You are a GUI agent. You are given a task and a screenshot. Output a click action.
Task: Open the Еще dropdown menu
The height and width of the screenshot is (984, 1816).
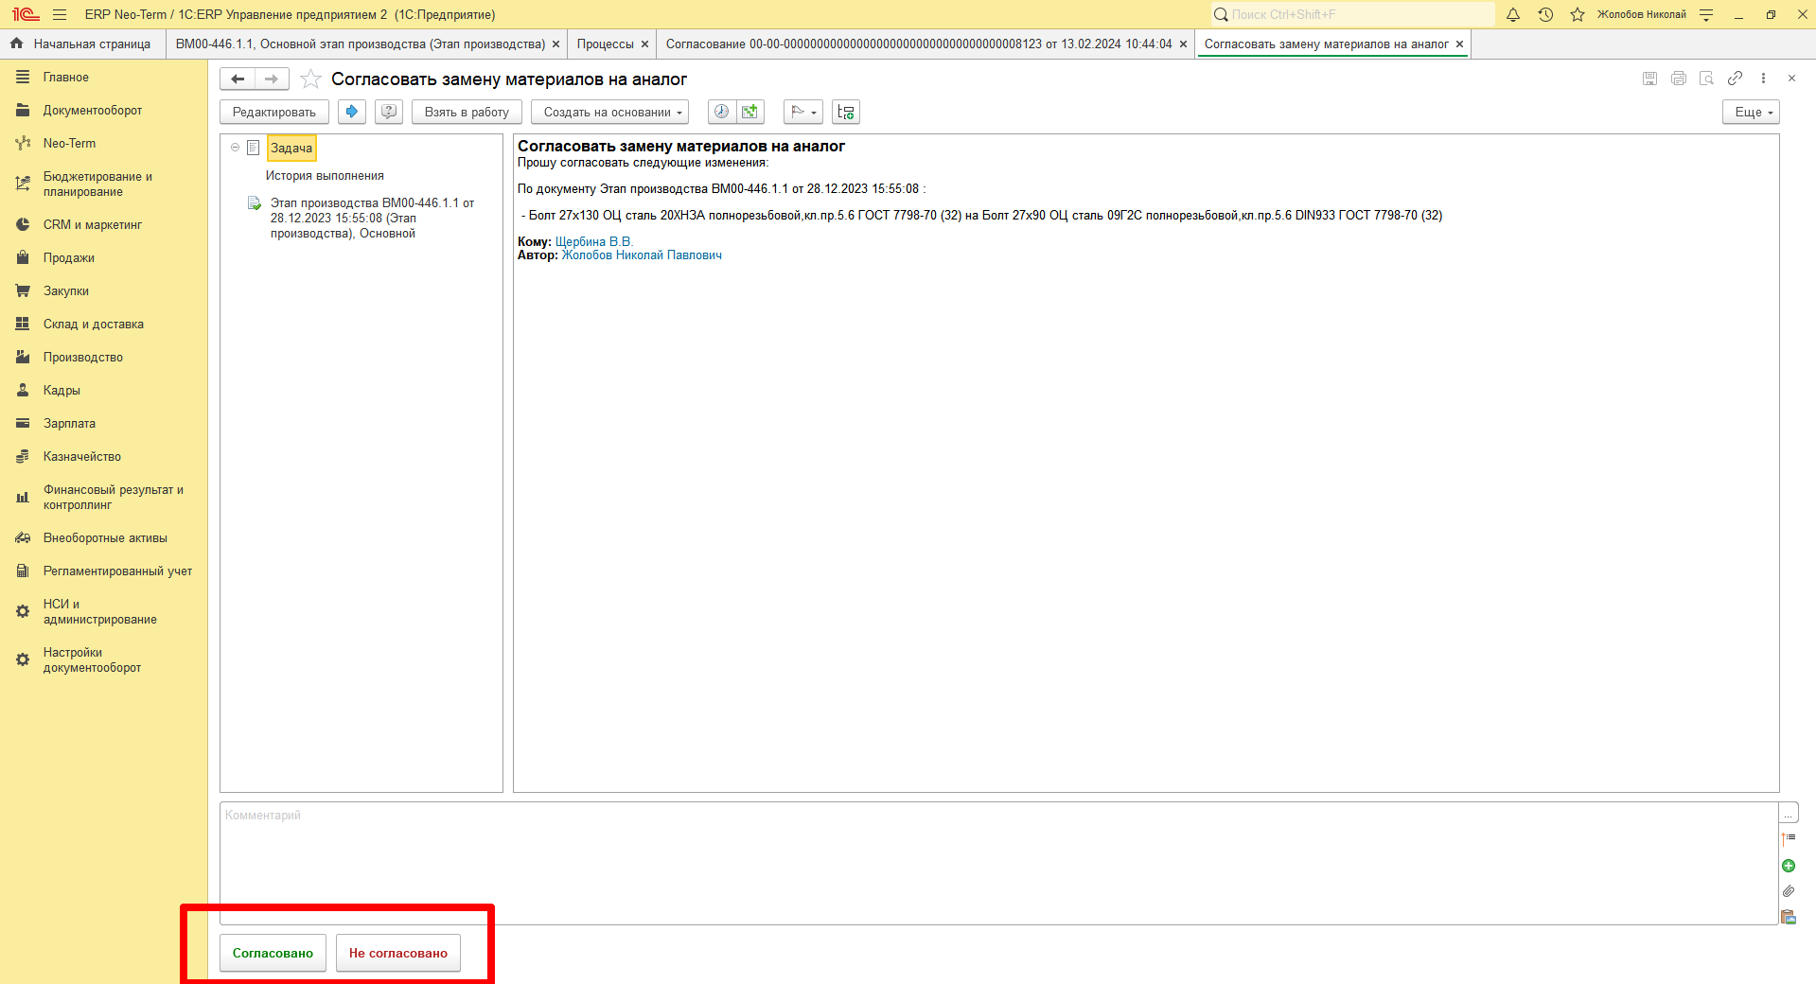point(1751,112)
